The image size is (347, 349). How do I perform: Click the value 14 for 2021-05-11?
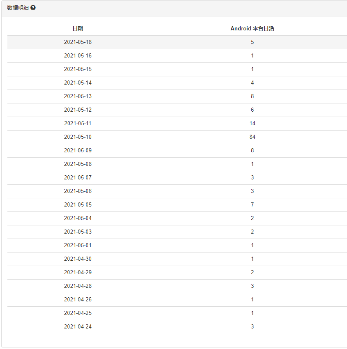click(x=252, y=124)
